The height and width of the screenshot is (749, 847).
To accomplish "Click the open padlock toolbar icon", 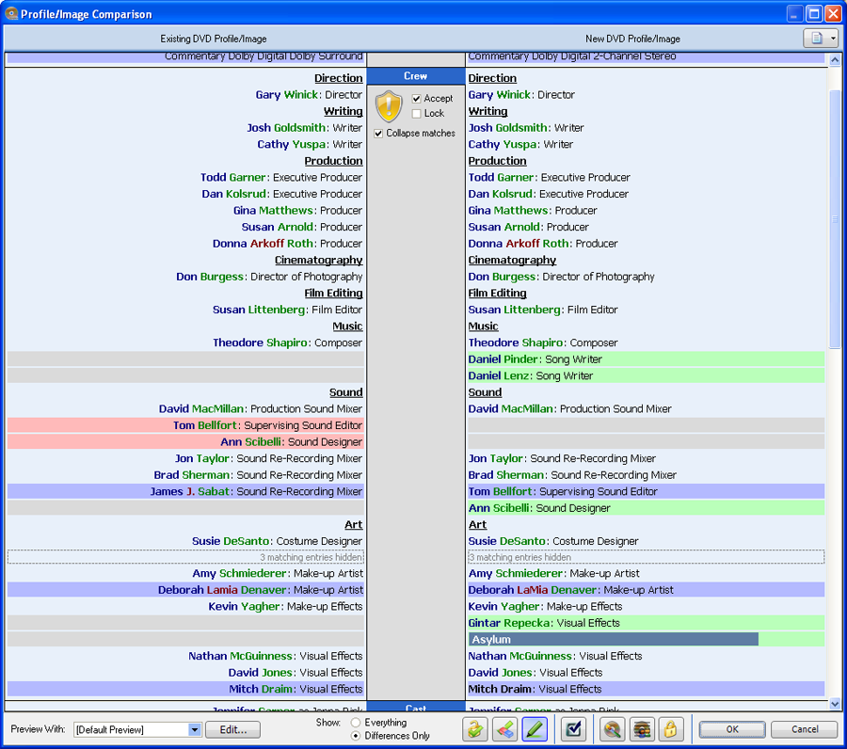I will point(475,729).
